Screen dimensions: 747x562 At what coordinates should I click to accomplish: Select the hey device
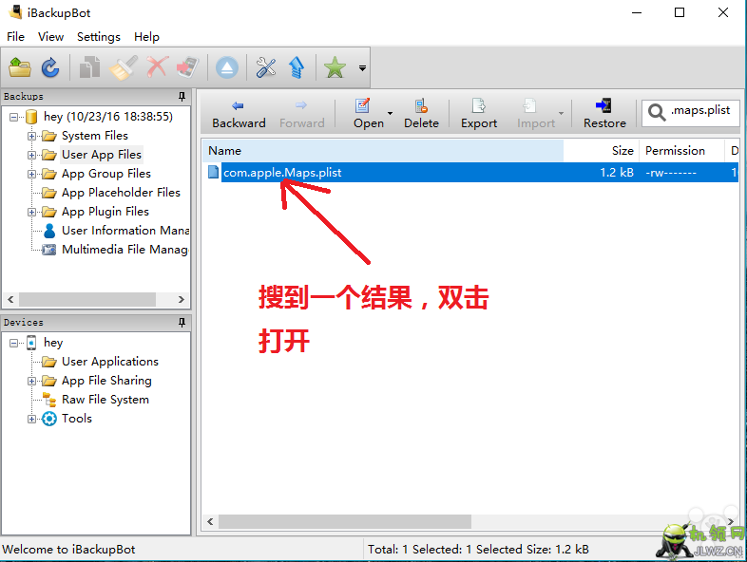click(x=53, y=343)
